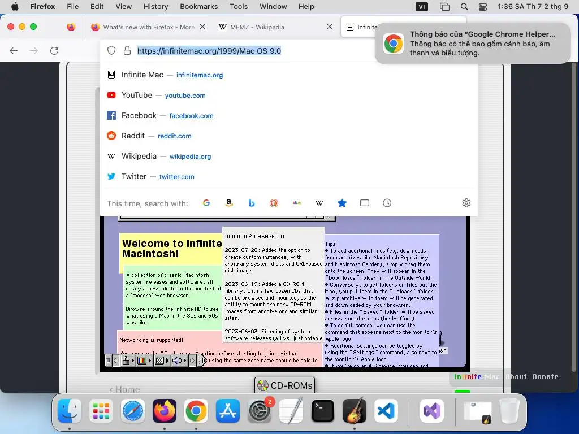This screenshot has width=579, height=434.
Task: Open search settings gear icon
Action: 466,203
